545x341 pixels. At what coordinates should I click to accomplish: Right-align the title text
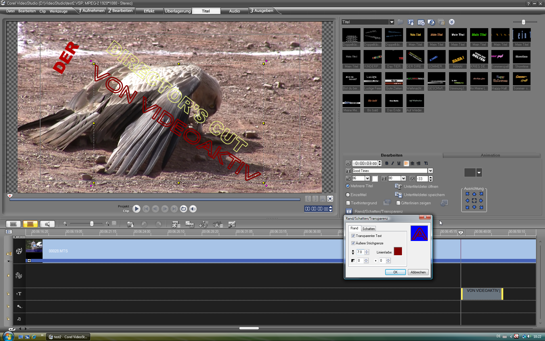tap(418, 163)
